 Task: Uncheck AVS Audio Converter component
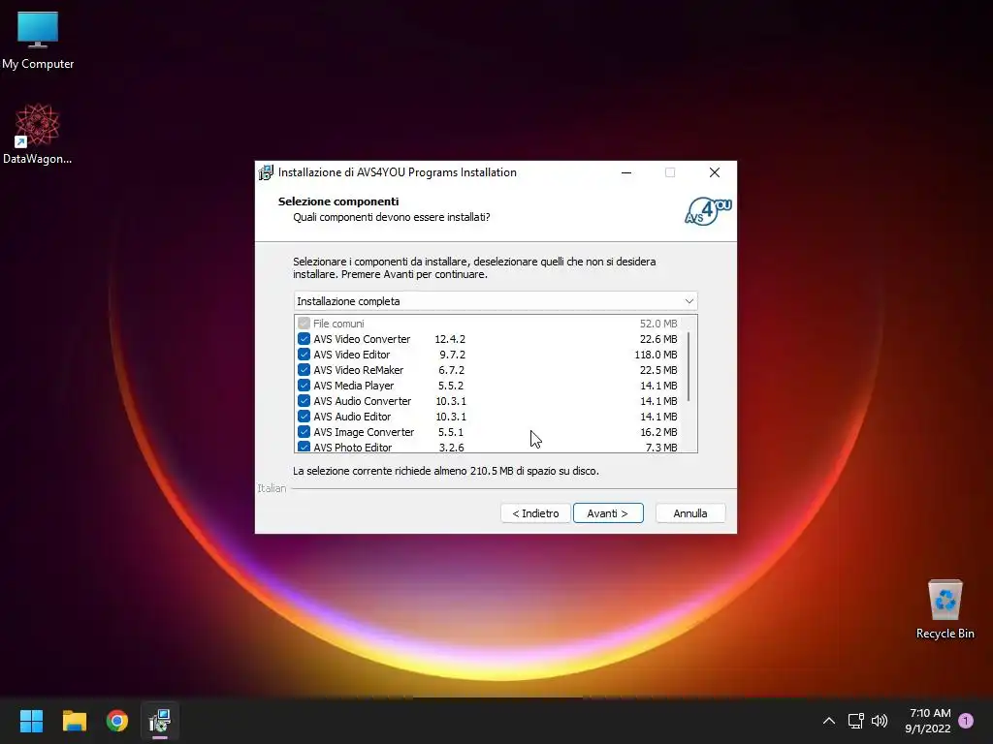point(304,401)
